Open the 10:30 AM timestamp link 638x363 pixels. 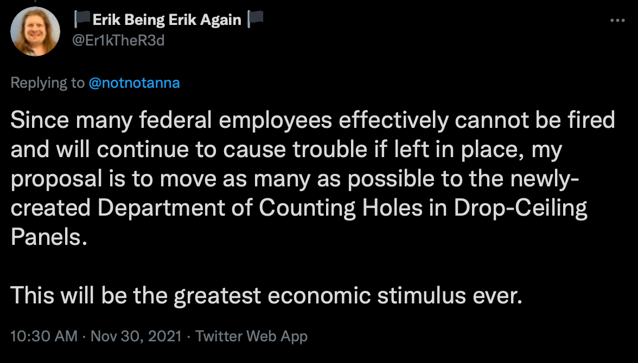click(x=44, y=336)
